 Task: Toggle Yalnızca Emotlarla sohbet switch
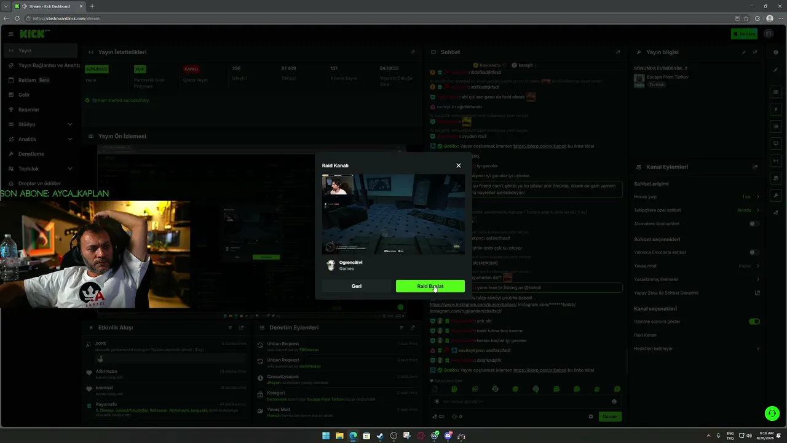click(754, 252)
